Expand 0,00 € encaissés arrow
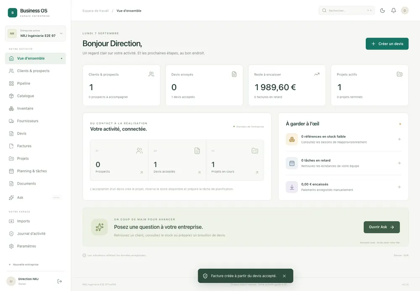The height and width of the screenshot is (291, 420). (399, 187)
